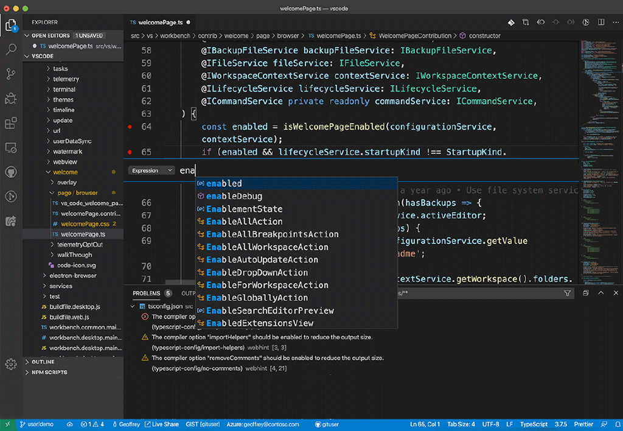Click the remote indicator in status bar
The width and height of the screenshot is (623, 431).
click(7, 425)
